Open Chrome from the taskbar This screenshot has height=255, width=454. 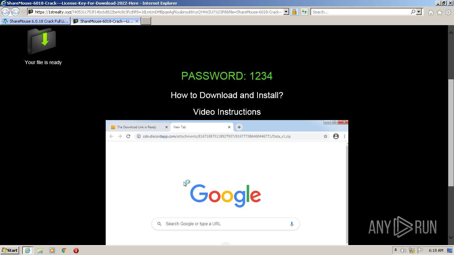pyautogui.click(x=64, y=250)
